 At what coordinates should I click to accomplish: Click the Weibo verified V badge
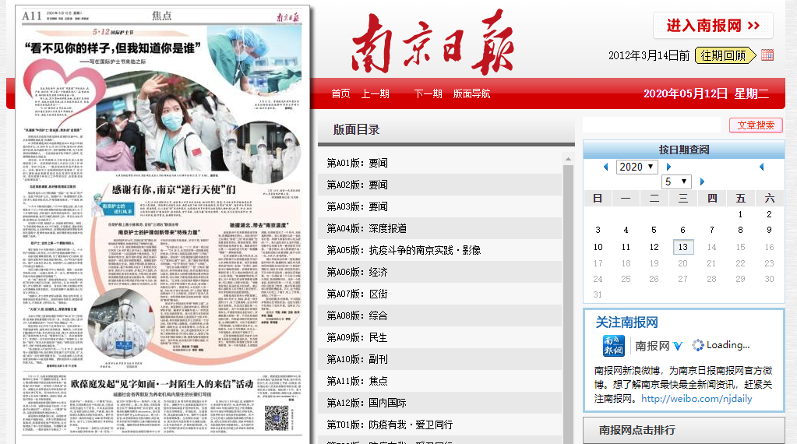678,346
